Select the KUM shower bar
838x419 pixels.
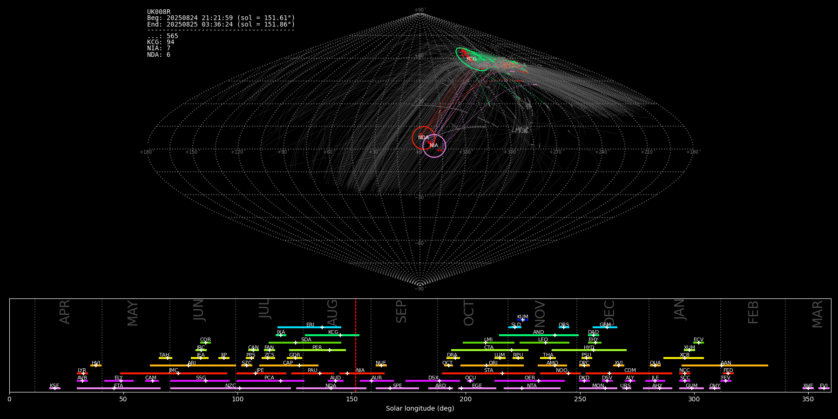523,320
